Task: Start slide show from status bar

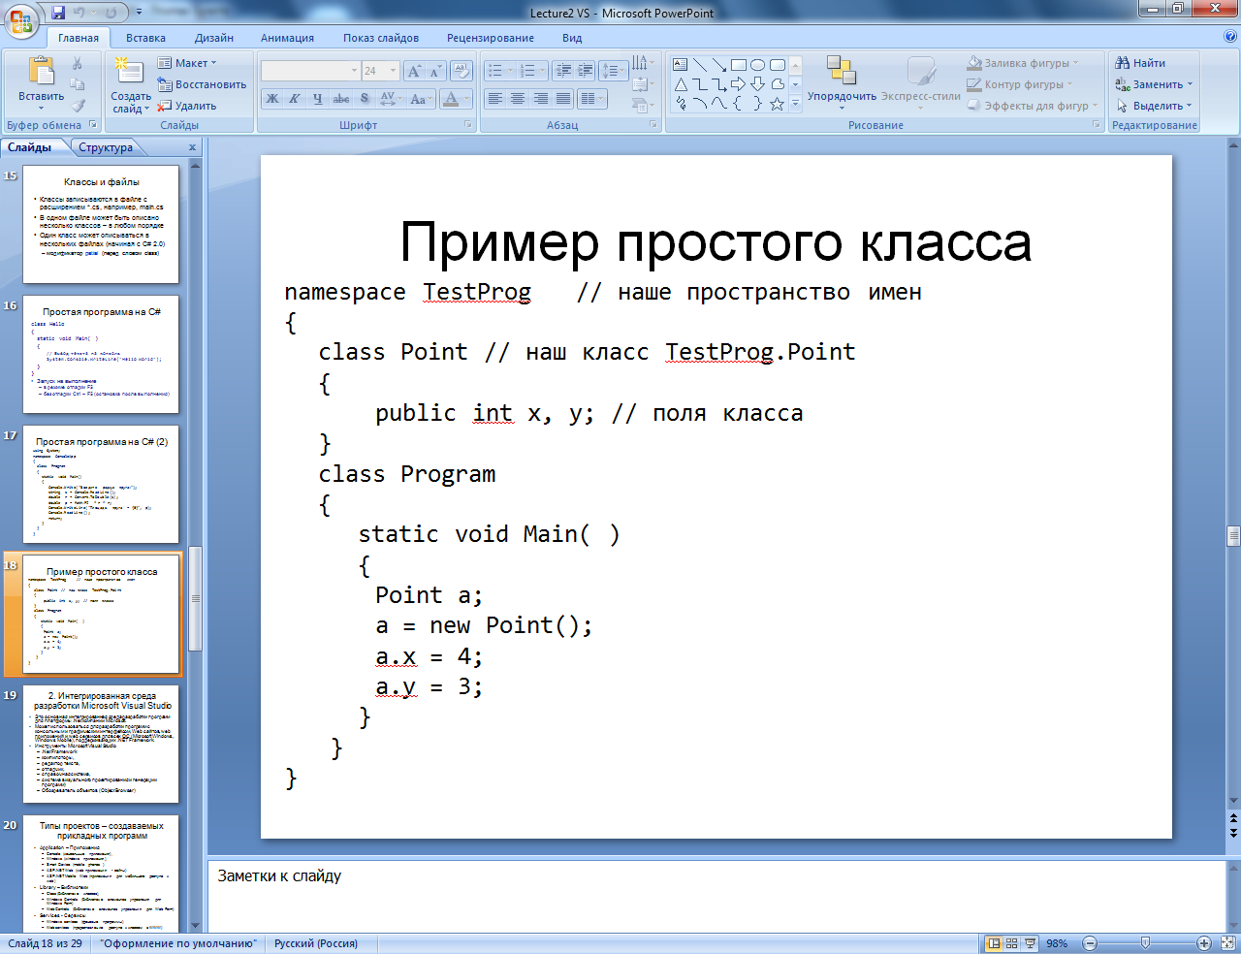Action: (x=1029, y=943)
